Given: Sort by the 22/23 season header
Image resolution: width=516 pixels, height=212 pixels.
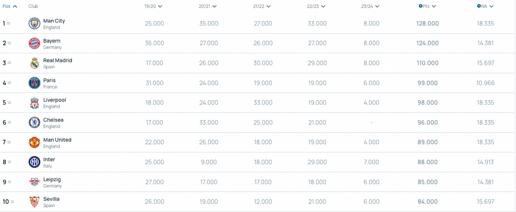Looking at the screenshot, I should point(316,7).
